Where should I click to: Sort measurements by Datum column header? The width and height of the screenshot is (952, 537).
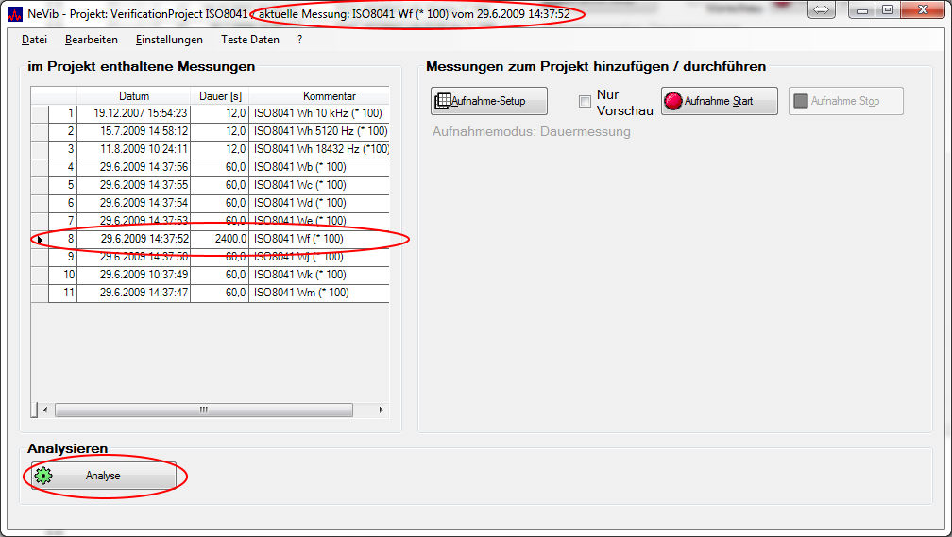point(133,95)
